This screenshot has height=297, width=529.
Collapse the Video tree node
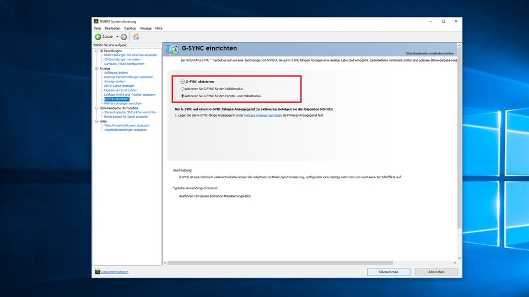[x=96, y=121]
